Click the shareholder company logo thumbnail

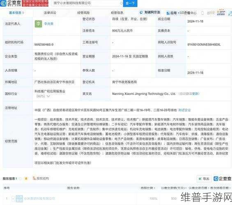tap(19, 199)
